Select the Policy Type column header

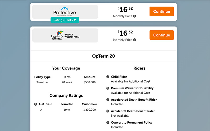[x=43, y=77]
